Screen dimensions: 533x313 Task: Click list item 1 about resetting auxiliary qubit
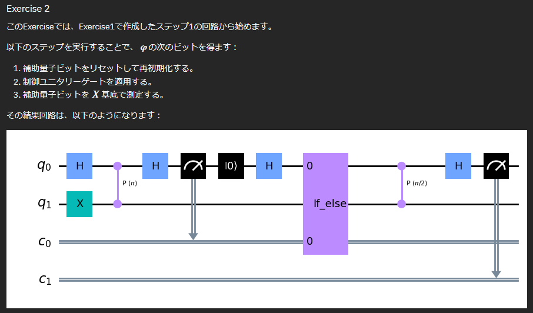[104, 68]
